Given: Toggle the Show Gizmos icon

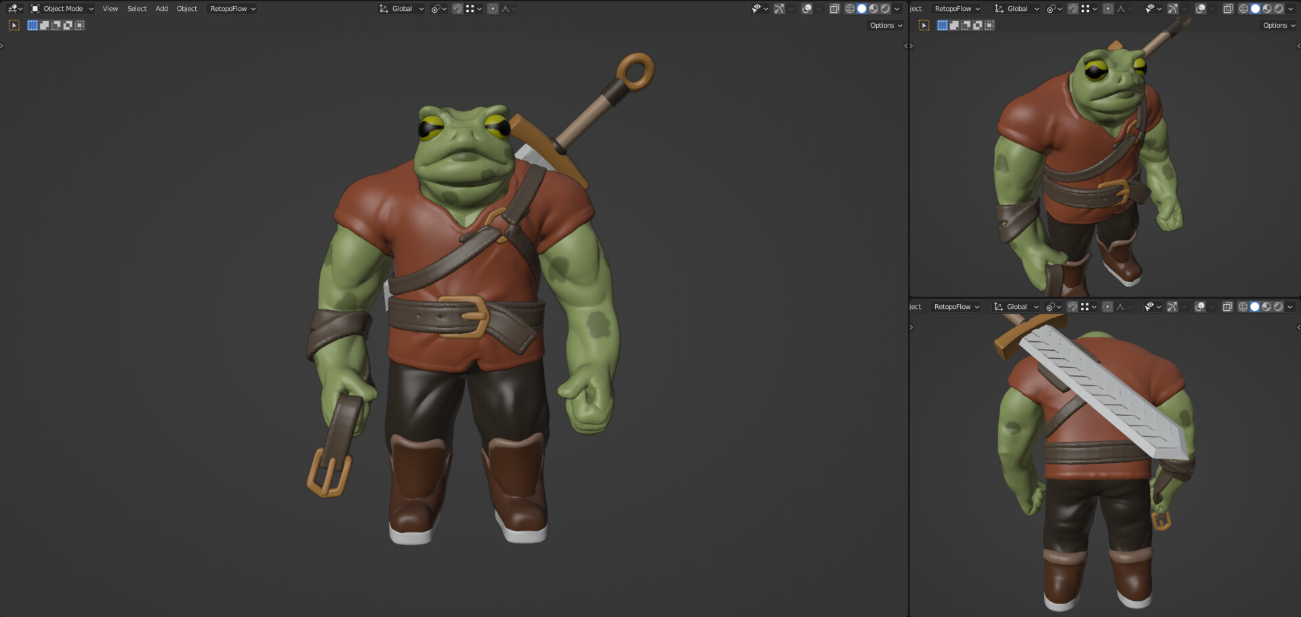Looking at the screenshot, I should [778, 8].
